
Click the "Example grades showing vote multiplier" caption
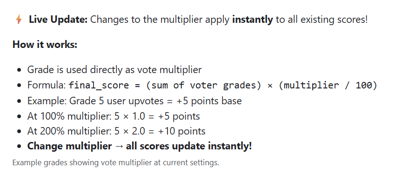pyautogui.click(x=116, y=163)
